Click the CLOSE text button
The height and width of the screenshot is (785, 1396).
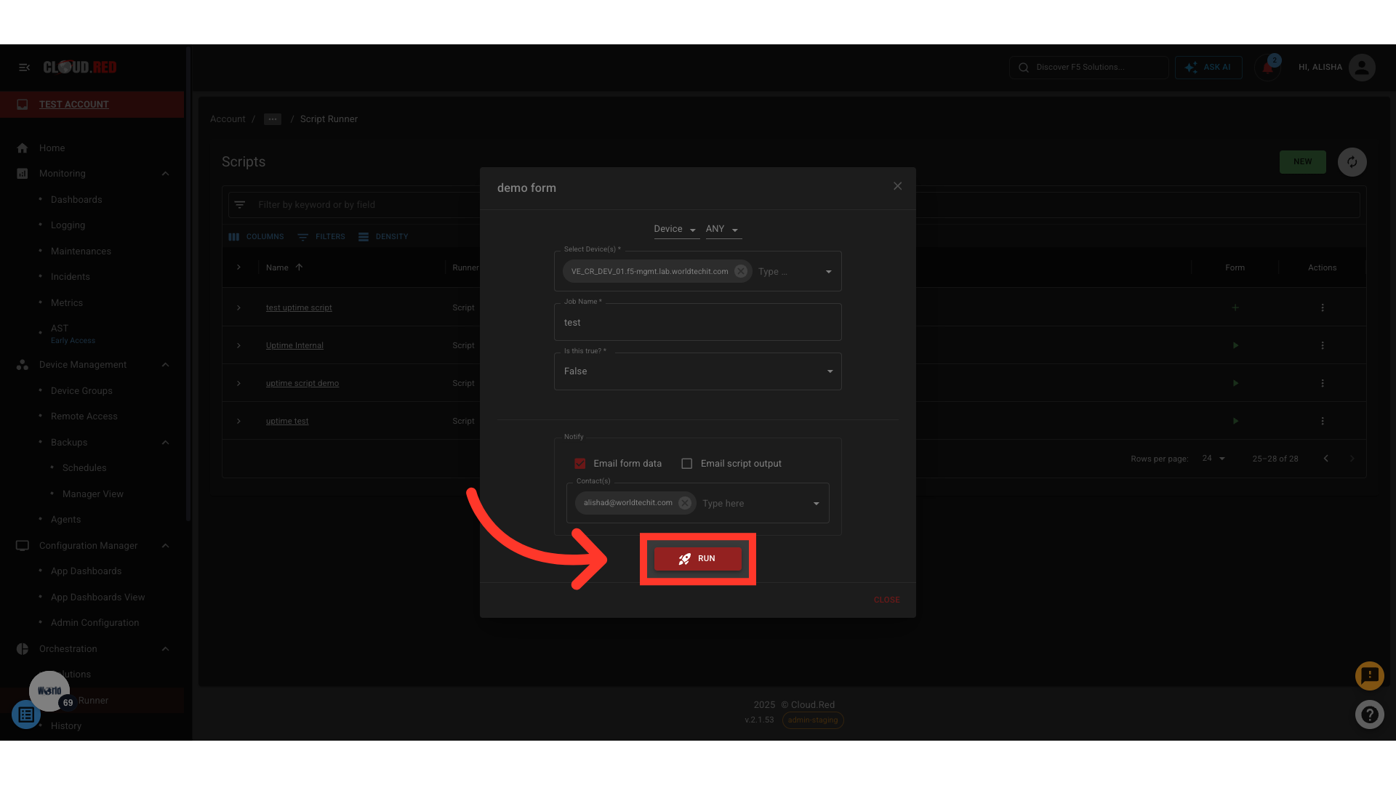(x=886, y=600)
